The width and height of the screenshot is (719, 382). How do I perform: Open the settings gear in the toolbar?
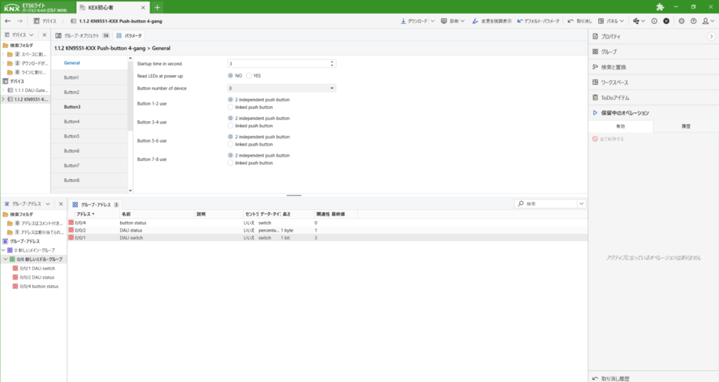click(x=681, y=21)
